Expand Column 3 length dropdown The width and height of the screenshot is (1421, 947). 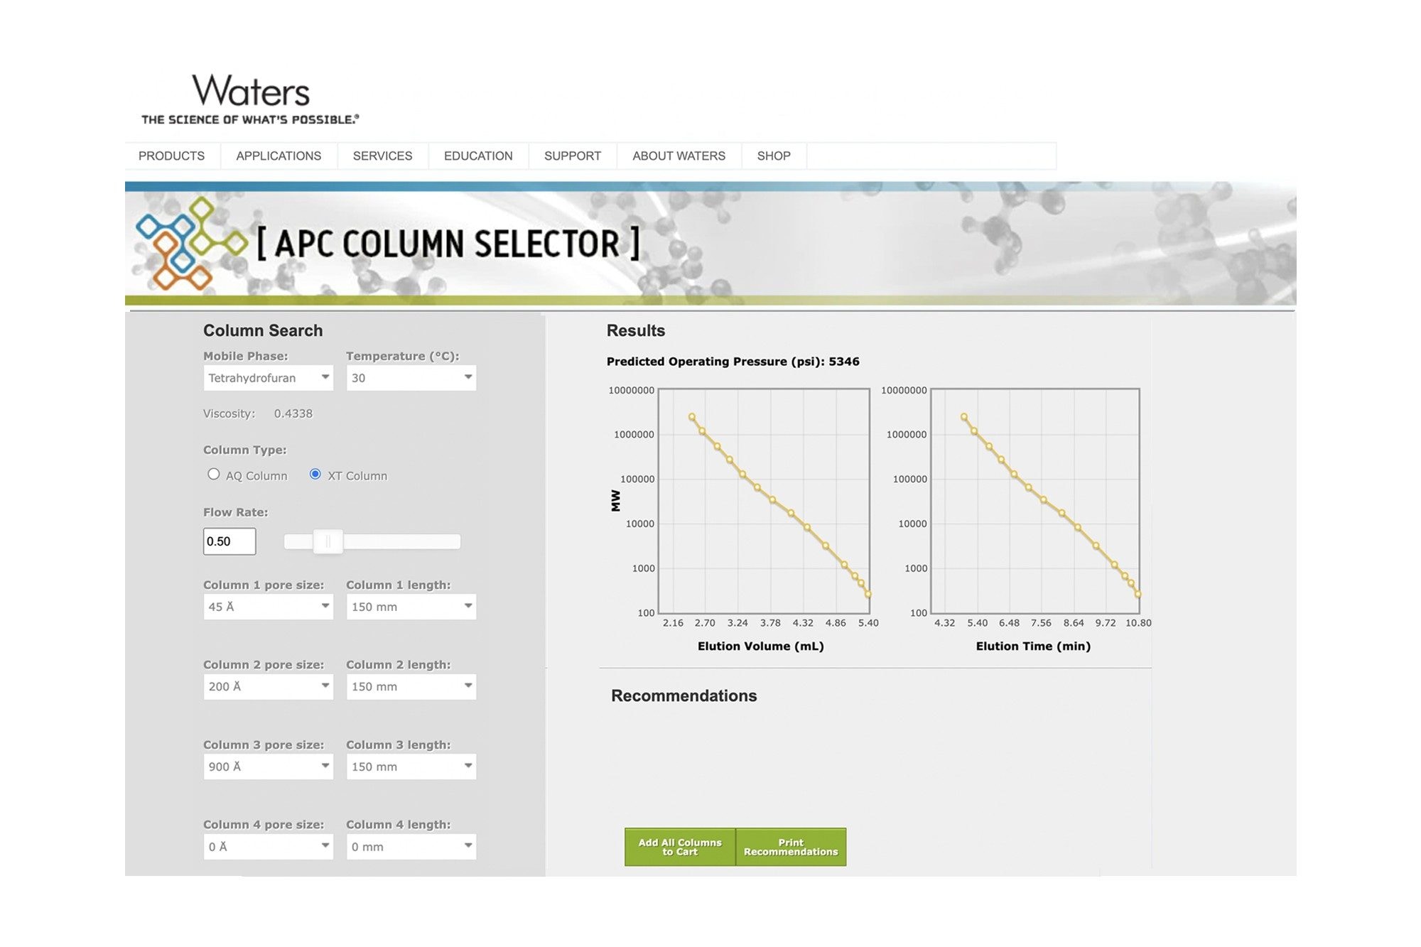(x=411, y=767)
